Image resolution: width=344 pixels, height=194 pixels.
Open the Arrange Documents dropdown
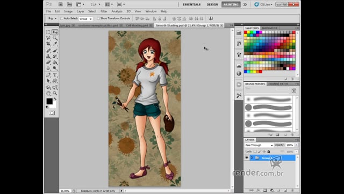[x=109, y=4]
